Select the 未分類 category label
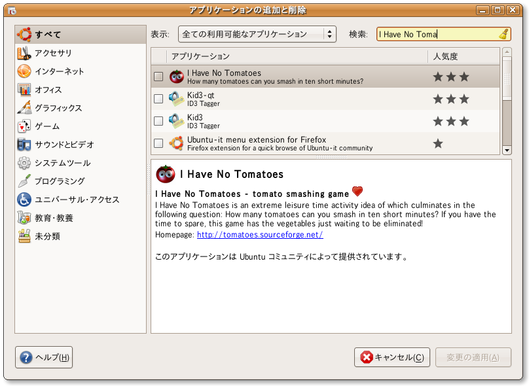 pos(48,236)
